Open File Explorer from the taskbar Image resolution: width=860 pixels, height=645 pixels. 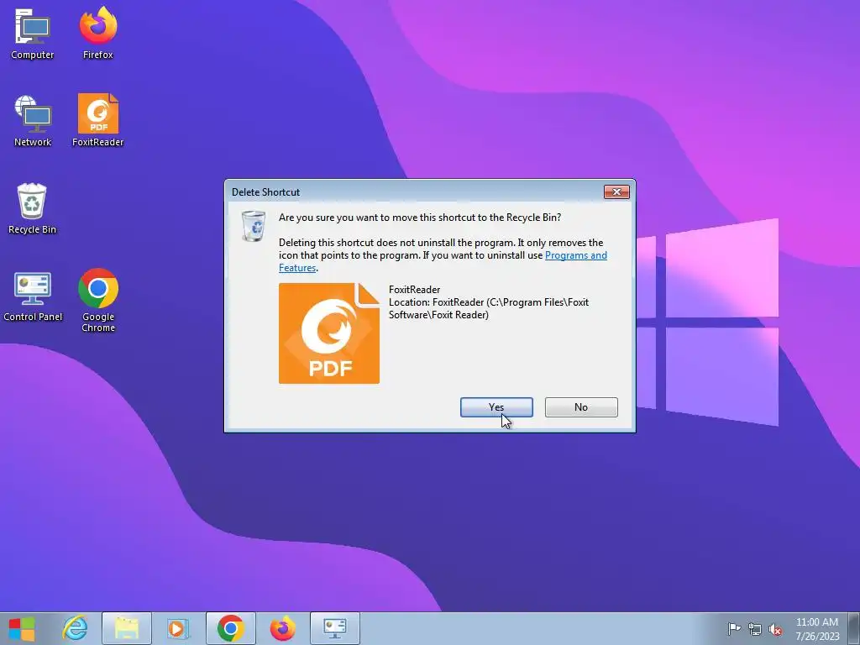[x=127, y=628]
